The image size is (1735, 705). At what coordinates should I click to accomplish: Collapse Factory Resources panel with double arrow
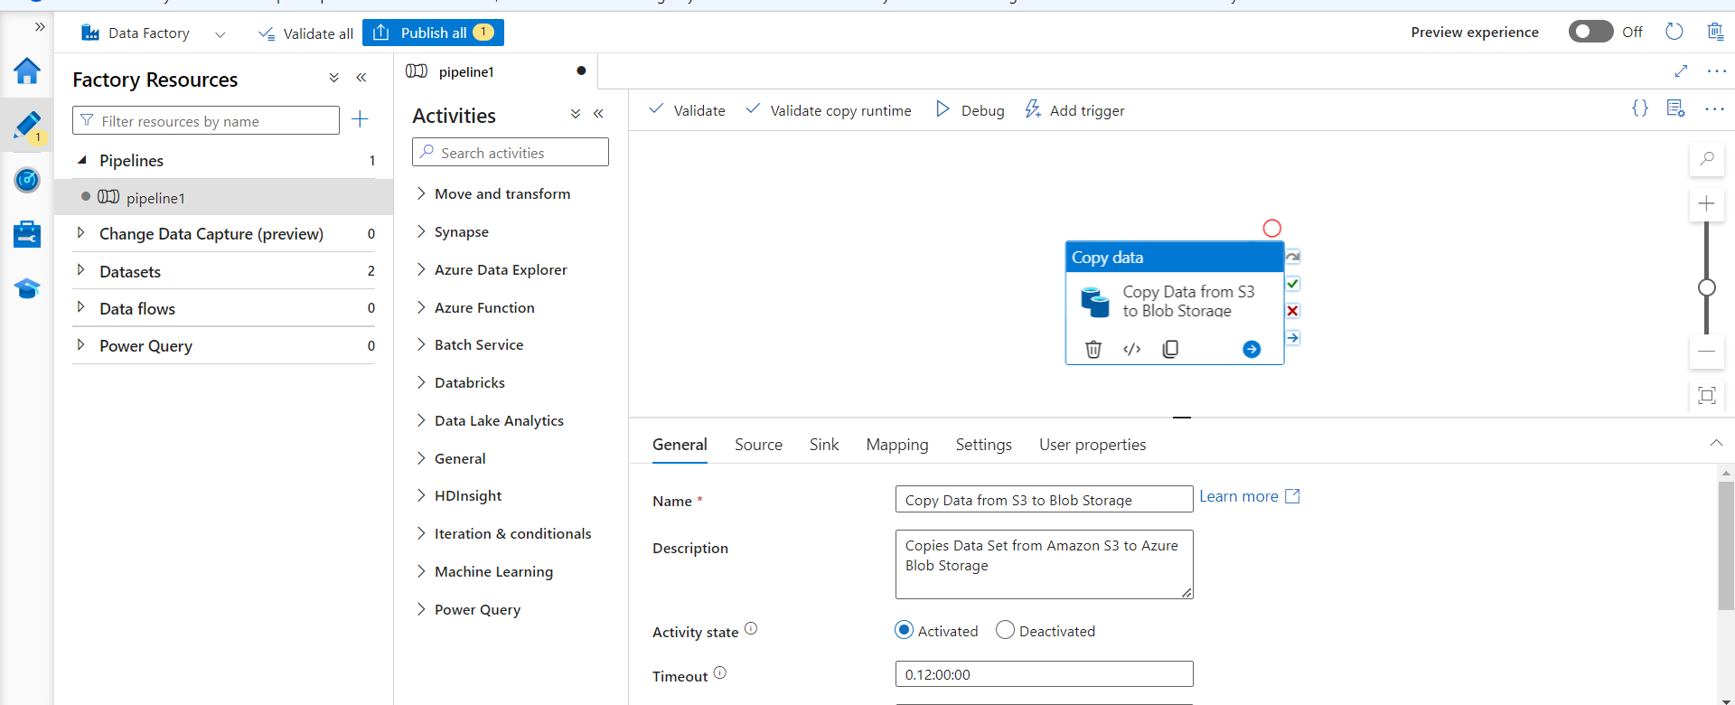[x=361, y=78]
